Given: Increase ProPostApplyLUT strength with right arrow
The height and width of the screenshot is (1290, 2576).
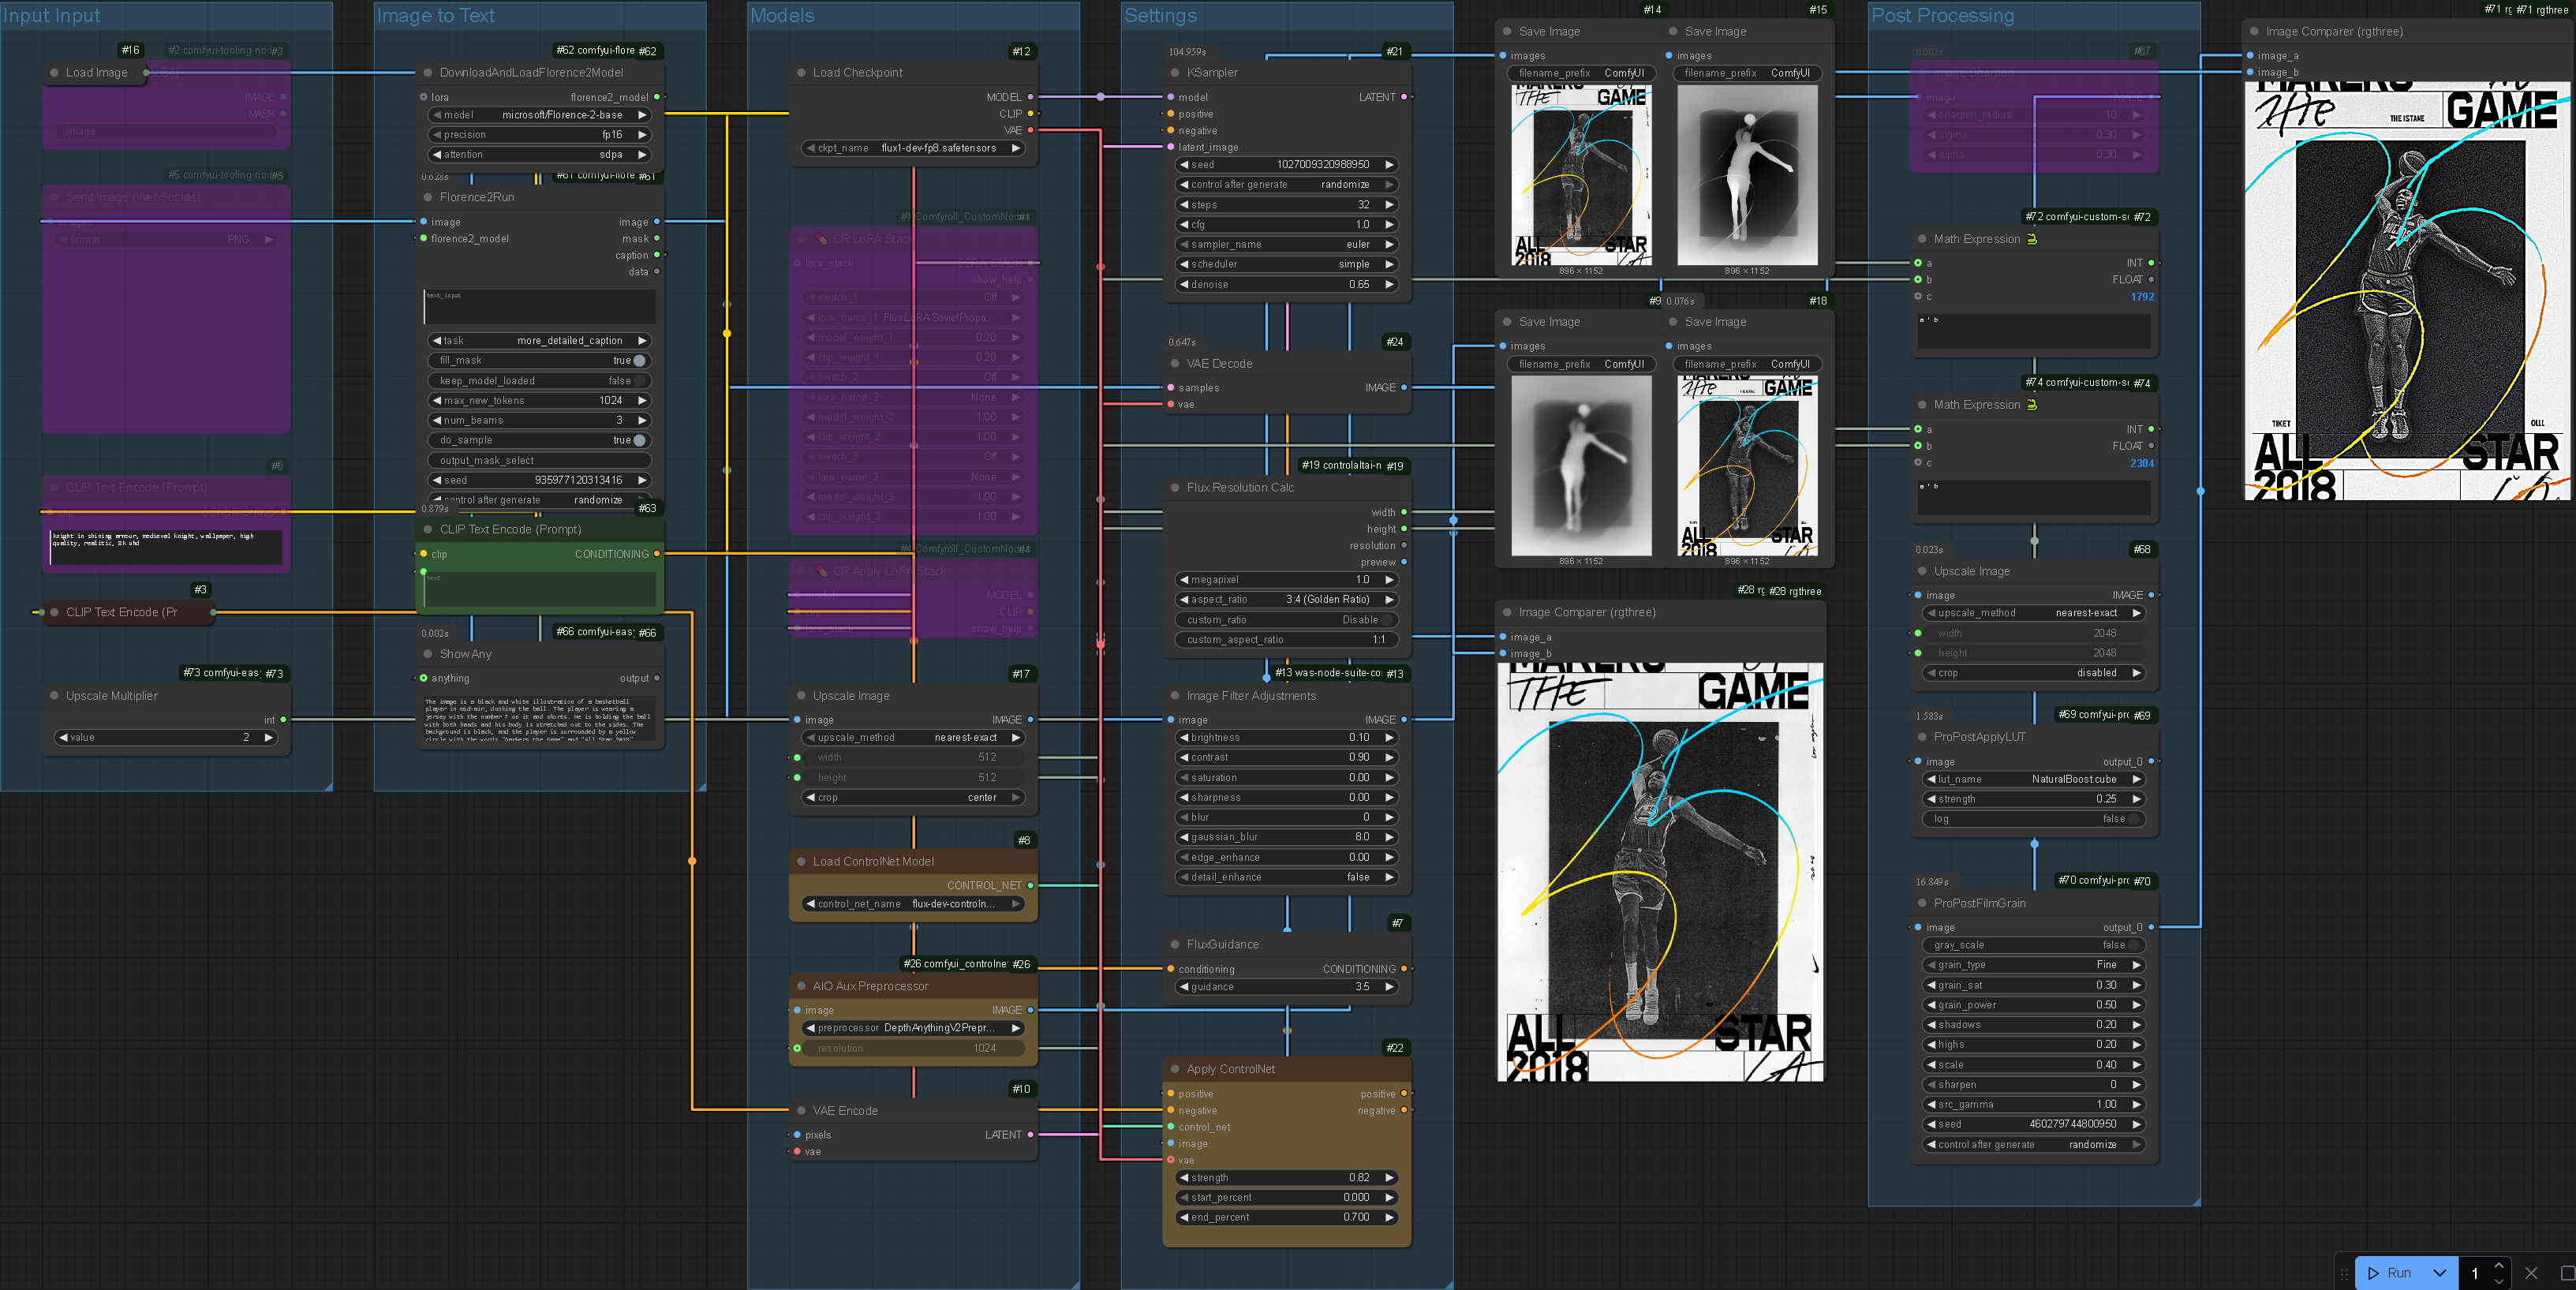Looking at the screenshot, I should [x=2136, y=799].
